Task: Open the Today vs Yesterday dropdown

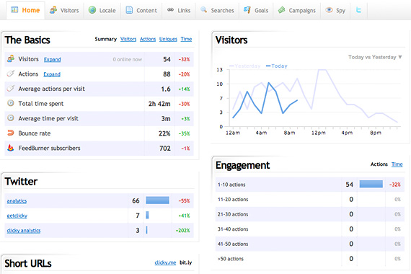Action: (x=375, y=57)
